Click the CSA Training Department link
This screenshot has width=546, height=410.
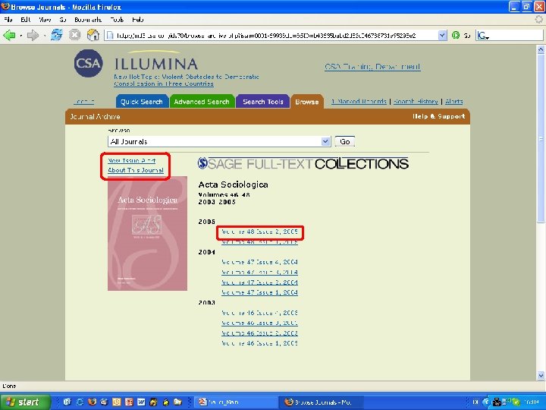372,67
